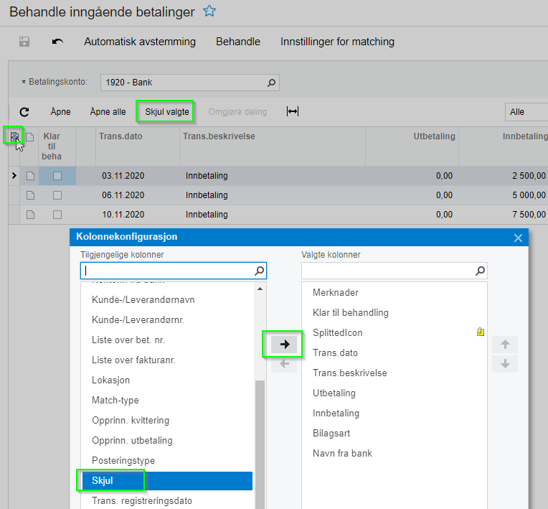This screenshot has height=509, width=548.
Task: Sort by Trans.dato column header
Action: [121, 136]
